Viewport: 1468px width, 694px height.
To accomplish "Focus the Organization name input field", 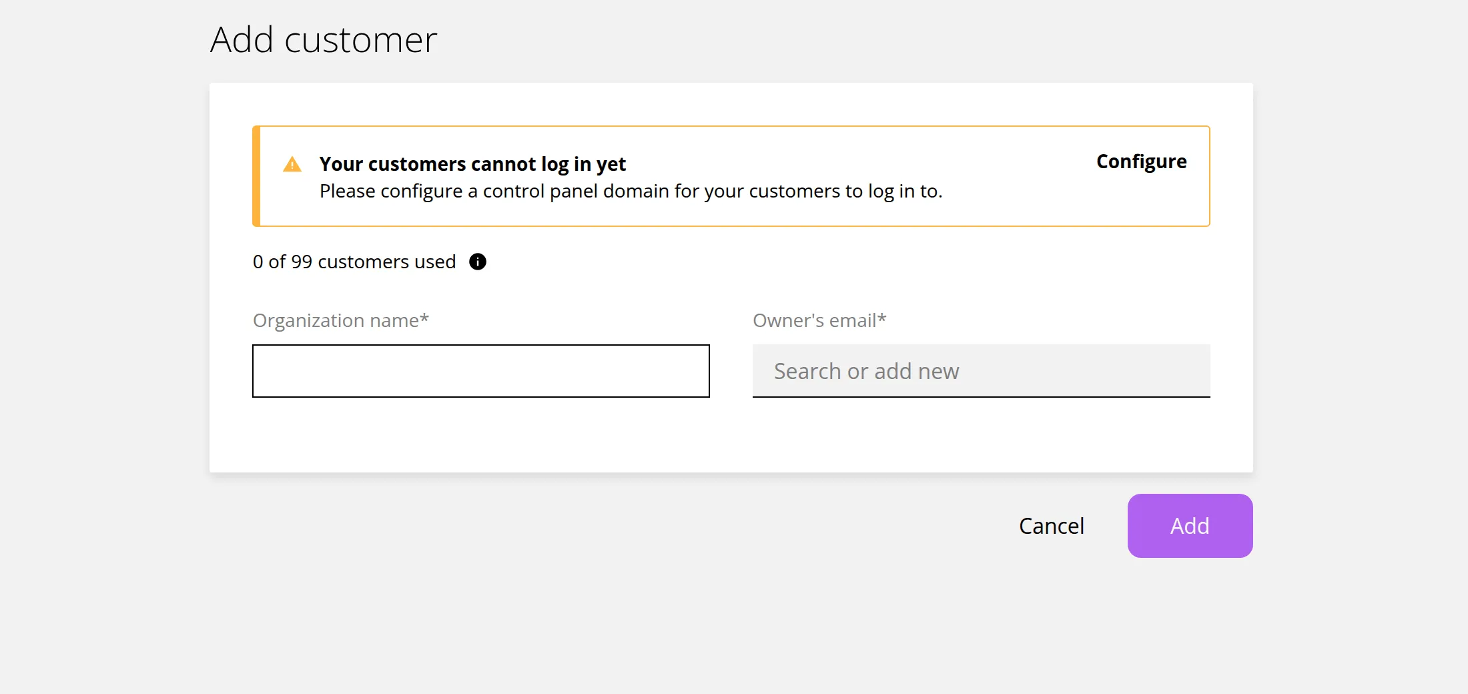I will point(481,371).
